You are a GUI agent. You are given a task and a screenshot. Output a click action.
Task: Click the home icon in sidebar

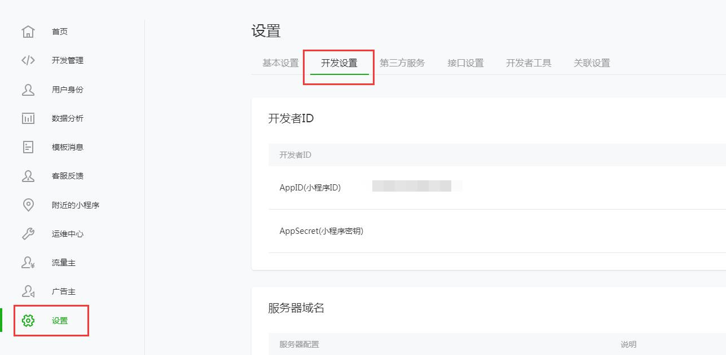point(28,32)
